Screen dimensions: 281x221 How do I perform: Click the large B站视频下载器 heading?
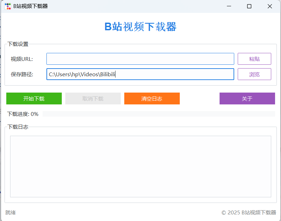(x=140, y=27)
